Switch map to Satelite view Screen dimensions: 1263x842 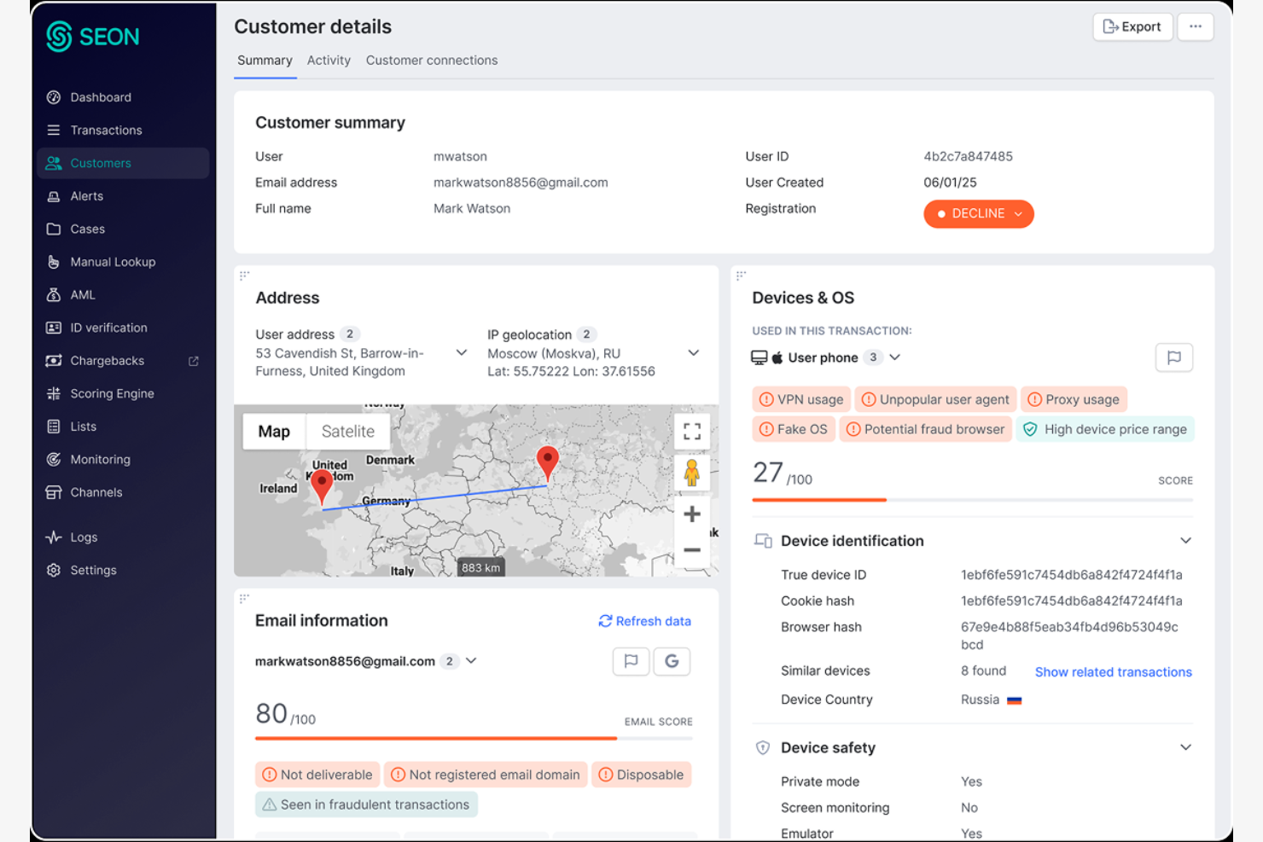coord(348,432)
